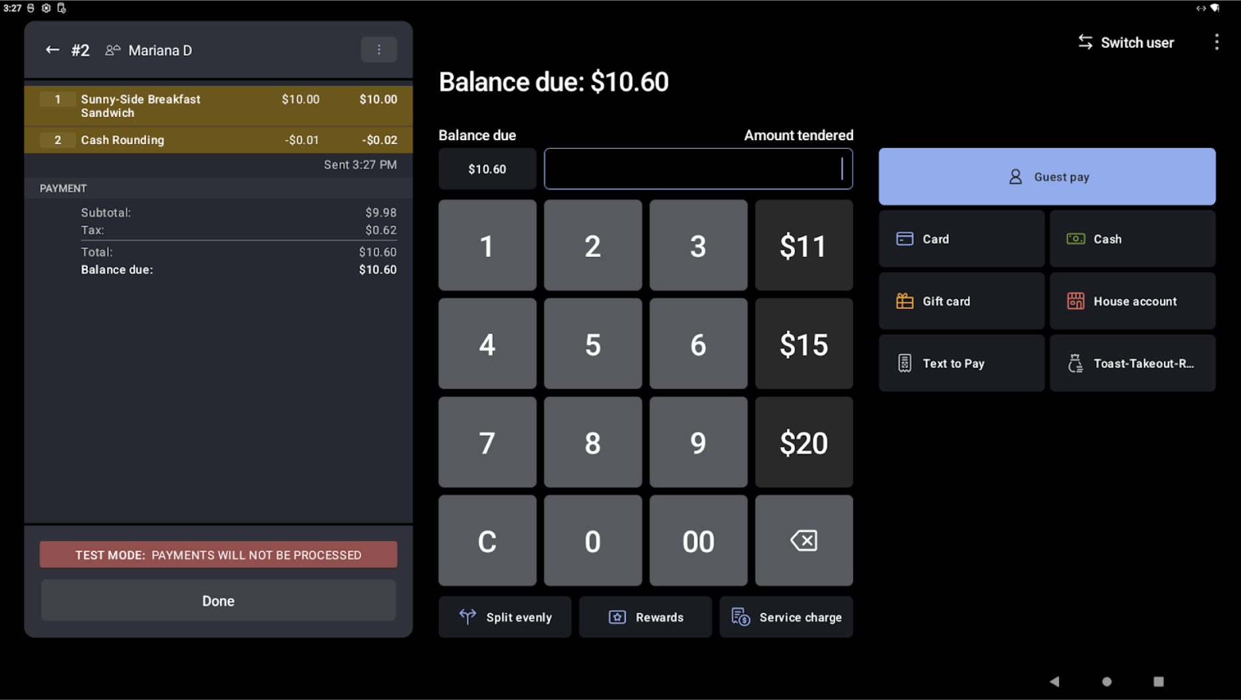Viewport: 1241px width, 700px height.
Task: Select Card payment method
Action: [x=960, y=239]
